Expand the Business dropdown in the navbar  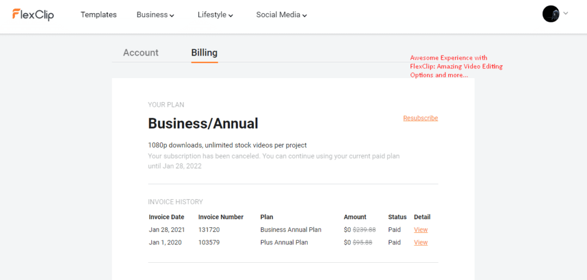[155, 15]
